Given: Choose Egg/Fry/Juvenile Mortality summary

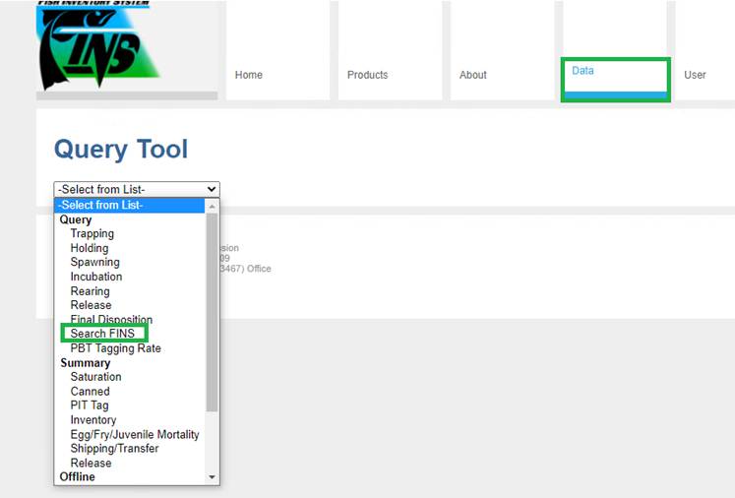Looking at the screenshot, I should coord(134,434).
